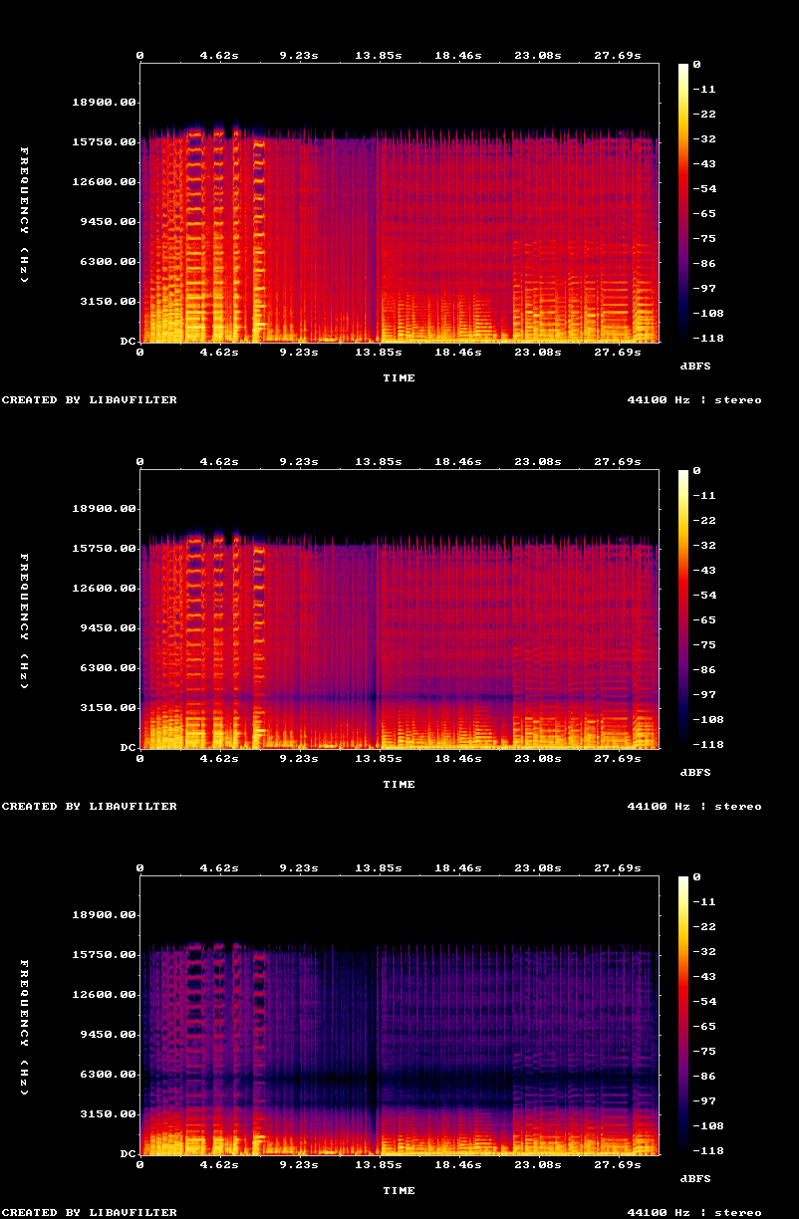Click '27.69s' above the first spectrogram
The width and height of the screenshot is (799, 1219).
(x=618, y=56)
